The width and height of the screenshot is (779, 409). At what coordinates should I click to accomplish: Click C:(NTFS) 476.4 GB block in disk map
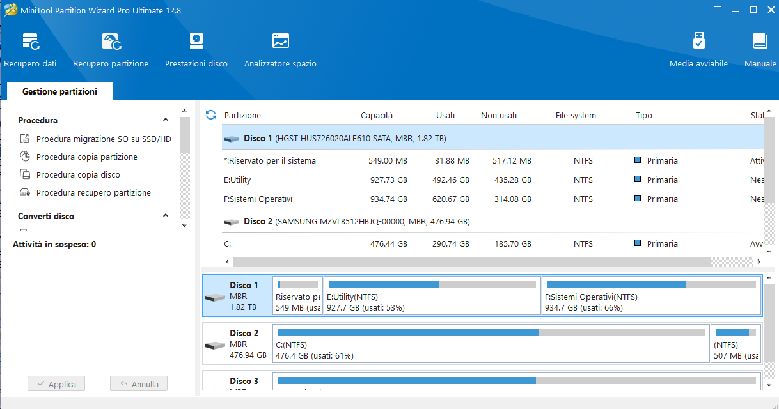point(491,343)
